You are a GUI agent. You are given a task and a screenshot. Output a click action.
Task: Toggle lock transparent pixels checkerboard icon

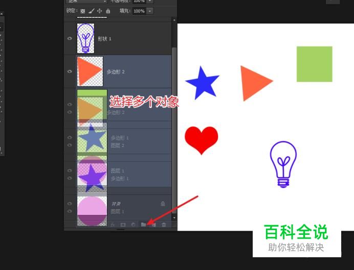pos(83,11)
